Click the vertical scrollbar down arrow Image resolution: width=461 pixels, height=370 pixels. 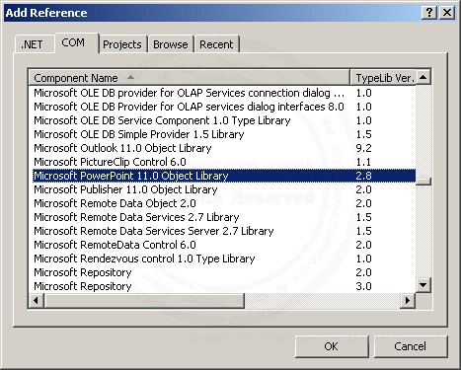coord(423,285)
